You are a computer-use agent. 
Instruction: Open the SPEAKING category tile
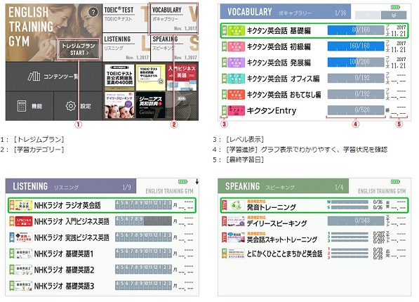click(x=175, y=47)
